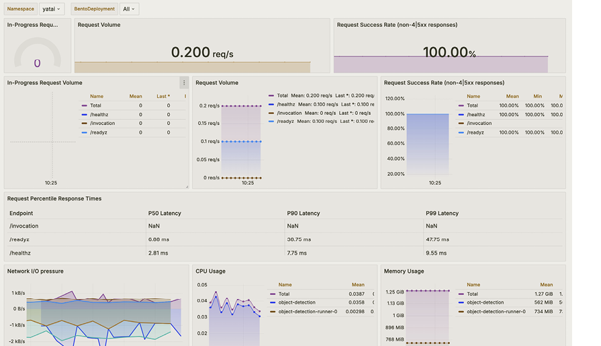Open the Network I/O pressure panel title
601x346 pixels.
click(x=36, y=271)
